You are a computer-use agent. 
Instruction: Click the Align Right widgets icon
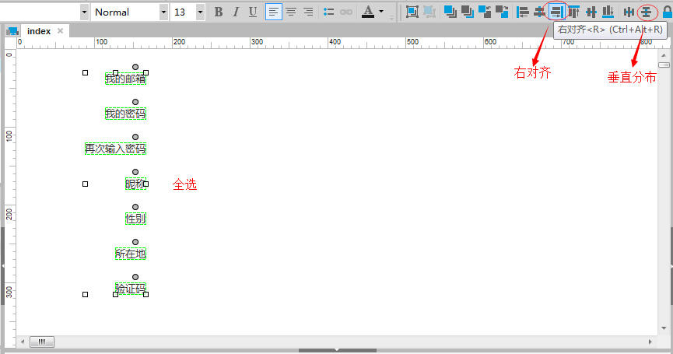click(556, 12)
